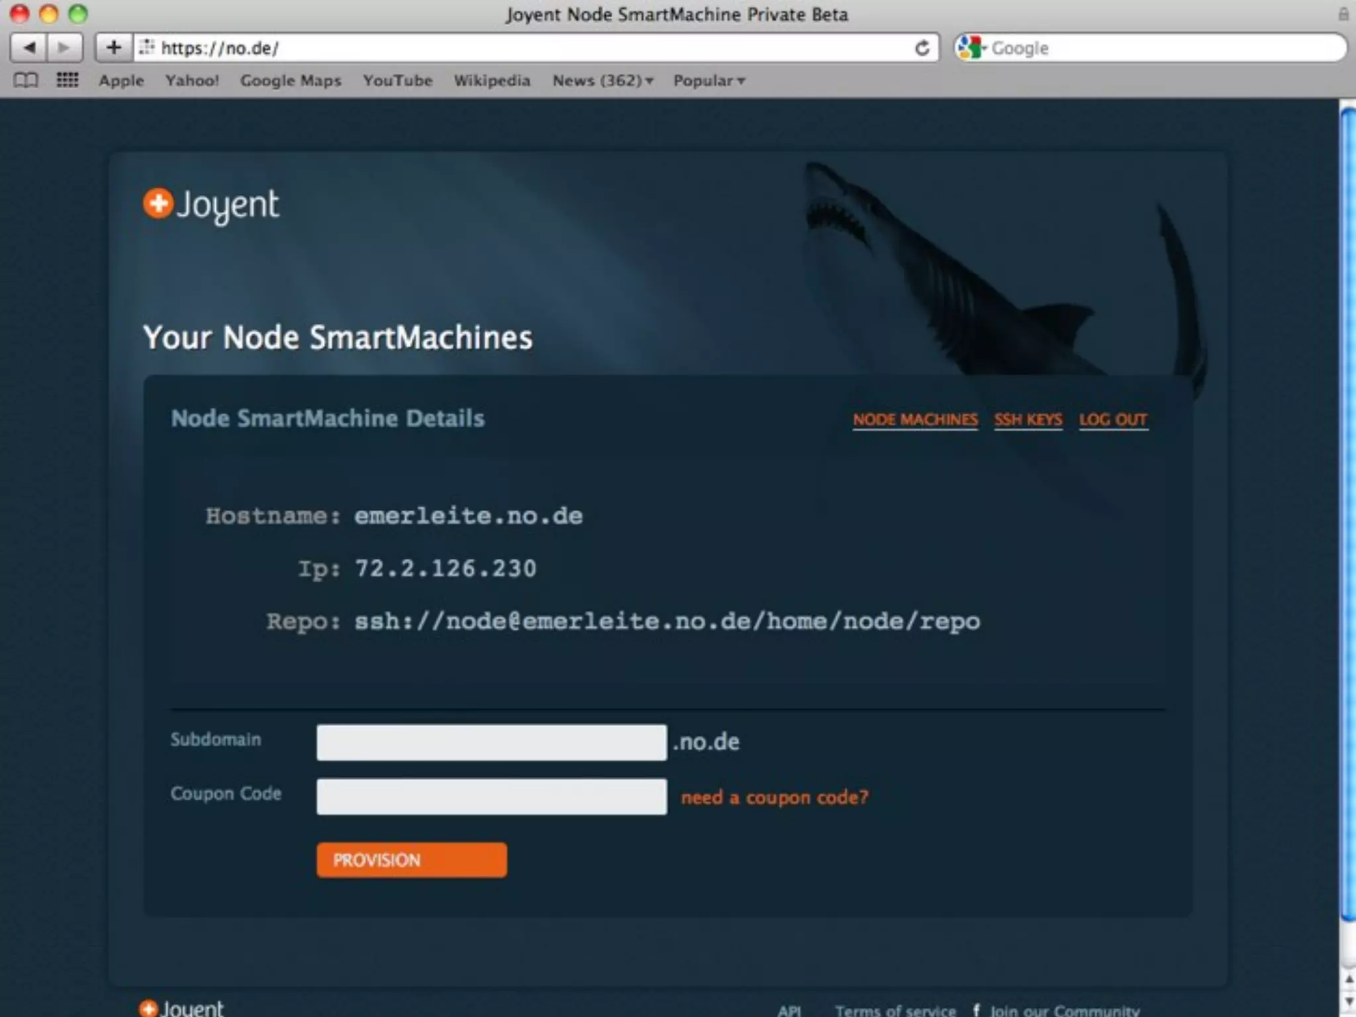Open the SSH KEYS link
The image size is (1356, 1017).
click(x=1028, y=420)
